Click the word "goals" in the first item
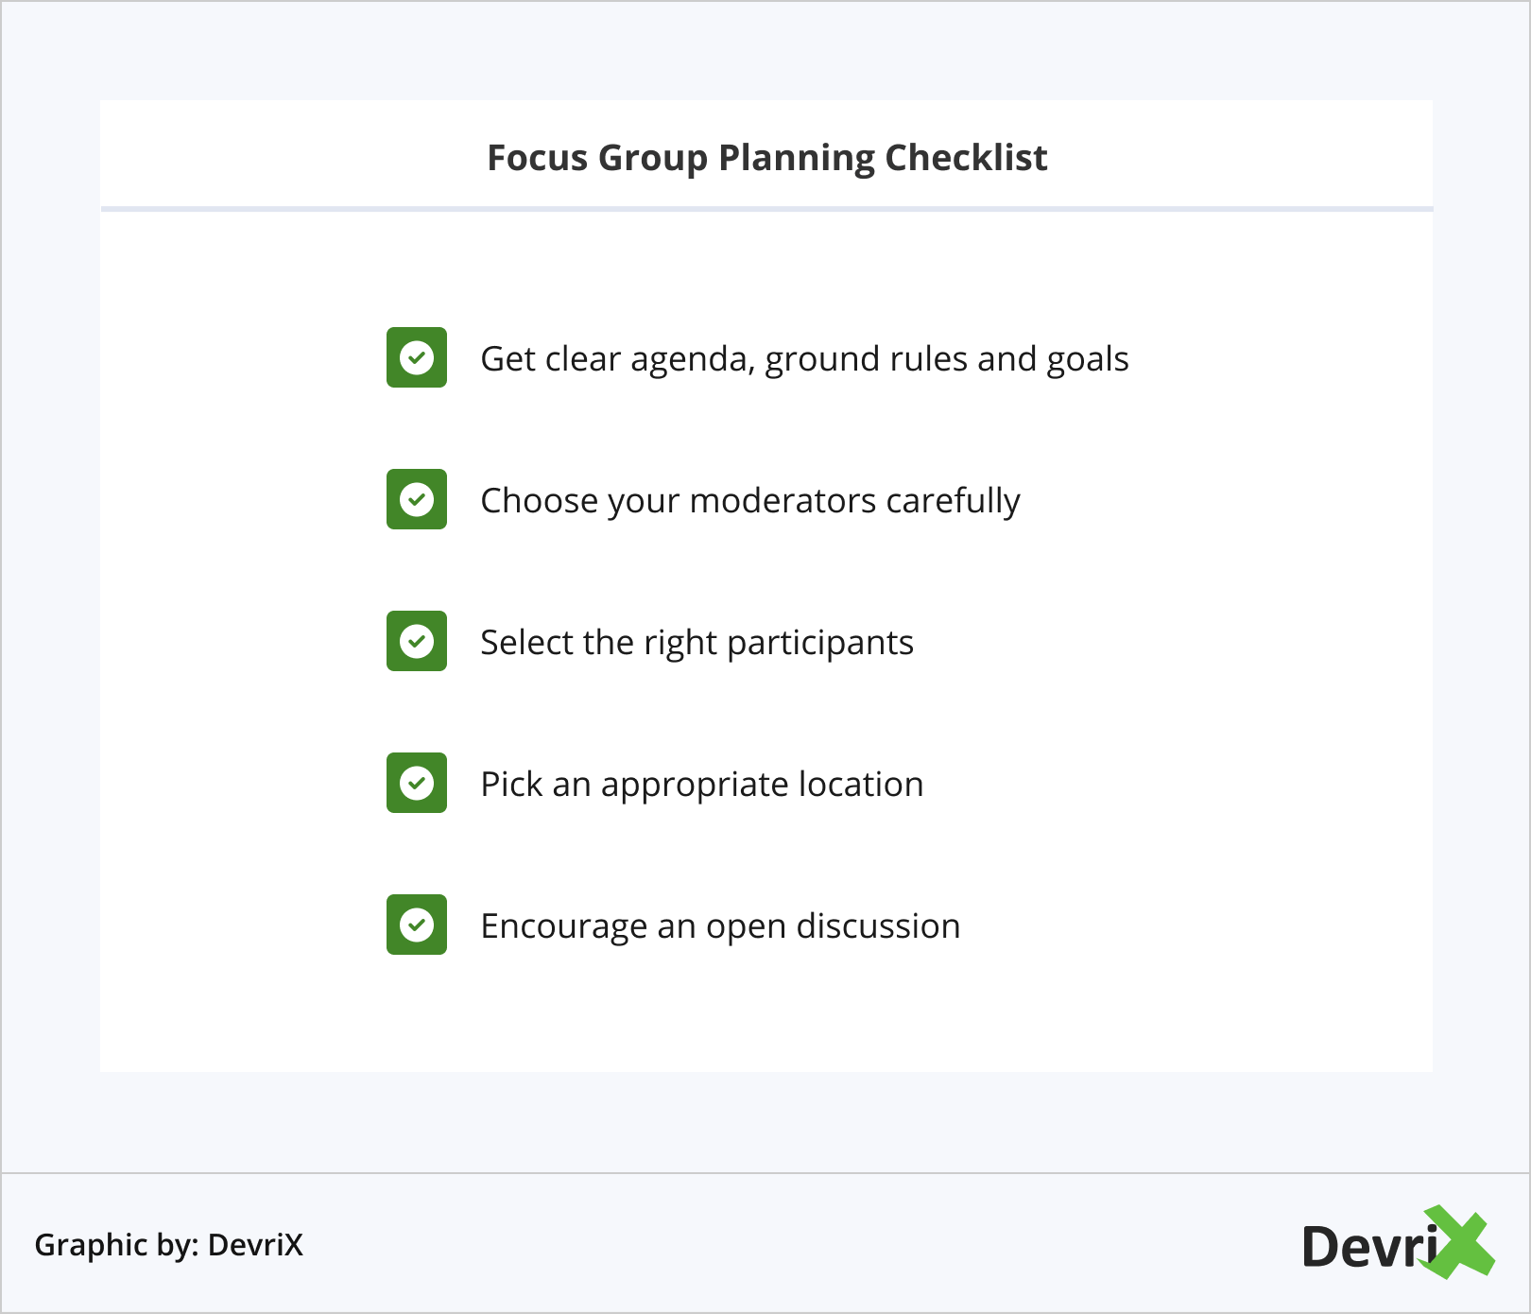1531x1314 pixels. pyautogui.click(x=1088, y=359)
